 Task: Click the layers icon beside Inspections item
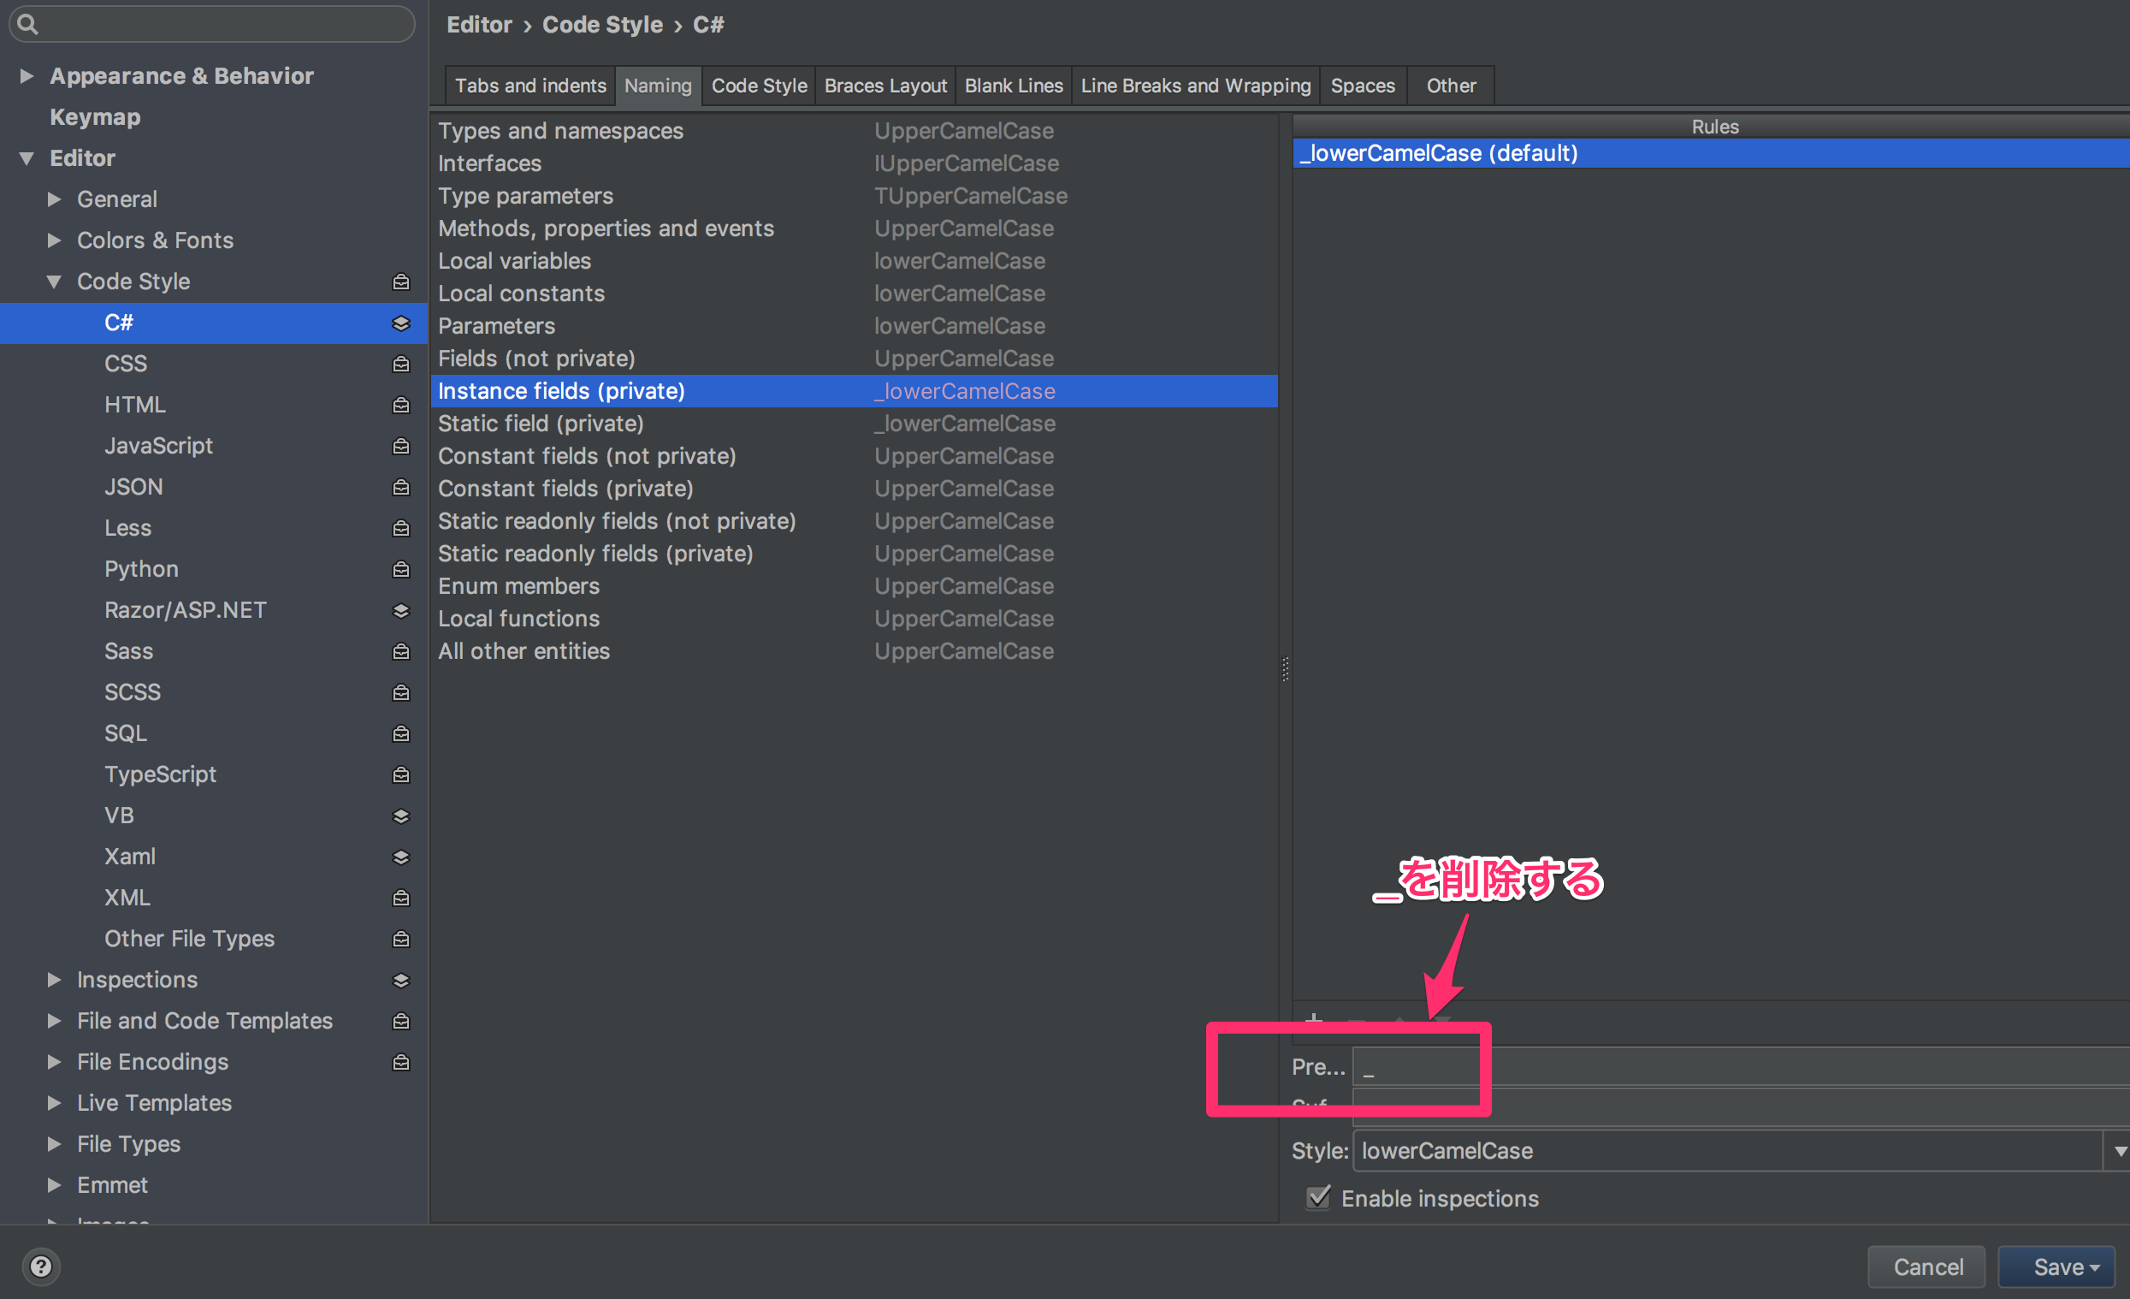pyautogui.click(x=401, y=980)
